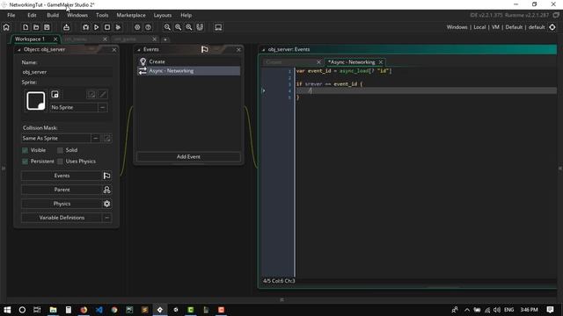The image size is (563, 316).
Task: Click the Events button in Object panel
Action: (x=62, y=176)
